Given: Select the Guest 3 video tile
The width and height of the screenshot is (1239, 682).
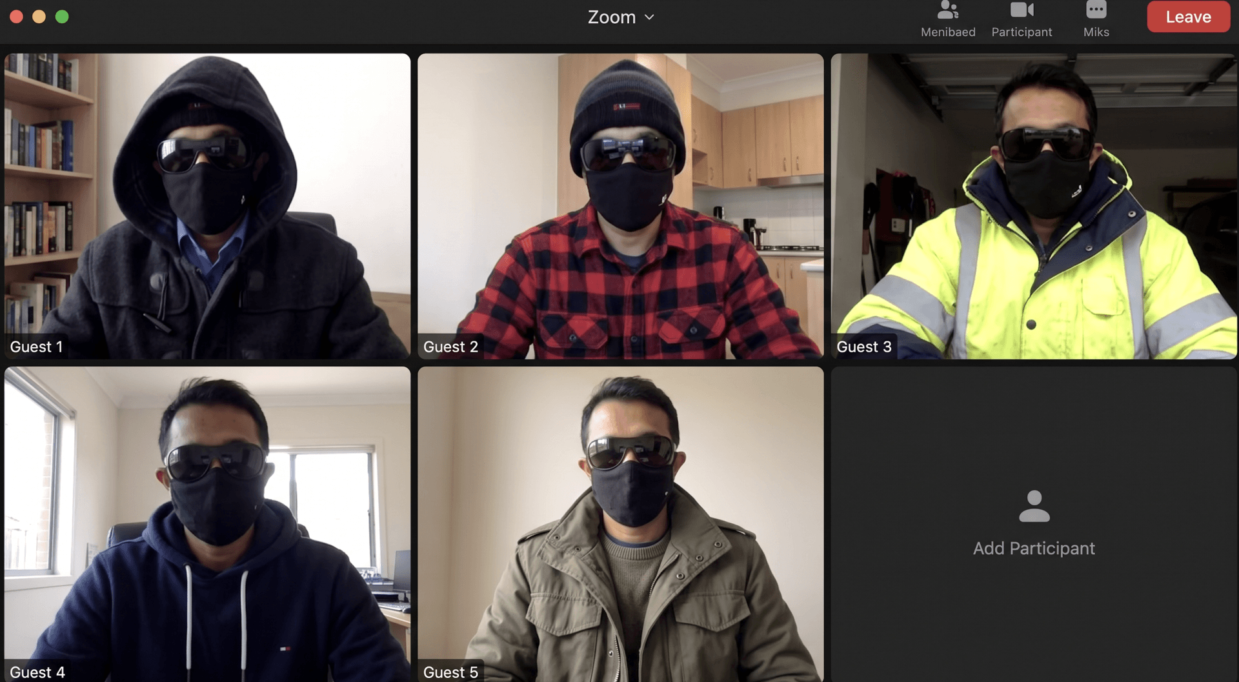Looking at the screenshot, I should pos(1034,206).
